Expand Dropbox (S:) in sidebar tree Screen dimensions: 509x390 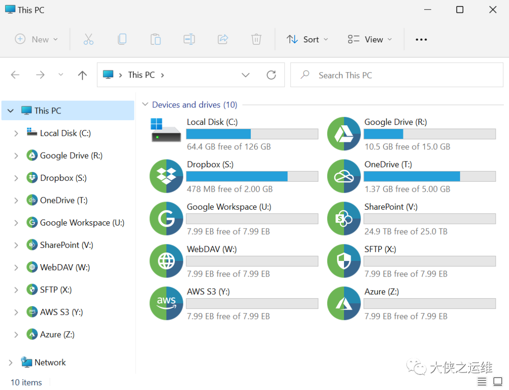pos(16,178)
